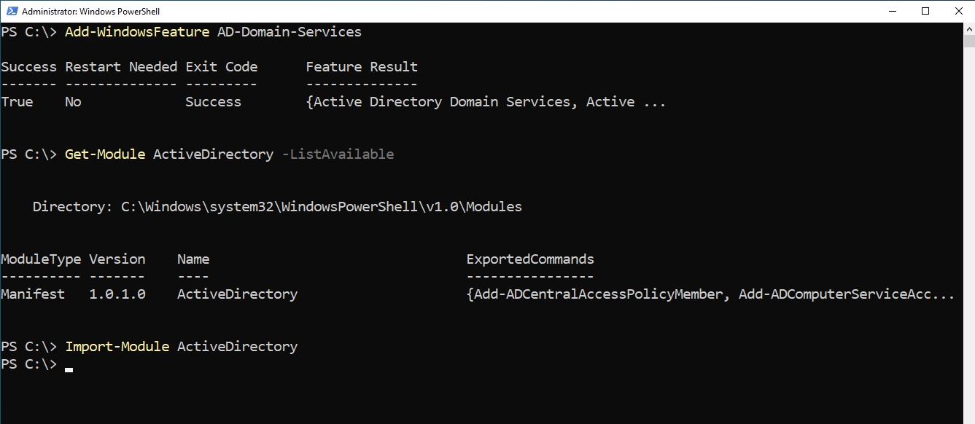Click the Modules directory path line
975x424 pixels.
(277, 207)
